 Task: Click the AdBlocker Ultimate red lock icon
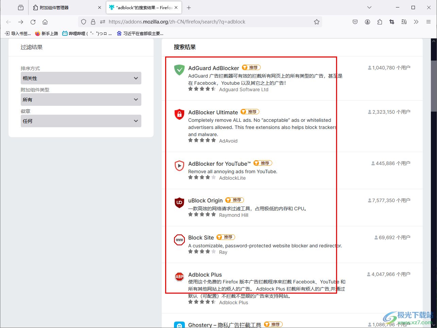tap(179, 114)
